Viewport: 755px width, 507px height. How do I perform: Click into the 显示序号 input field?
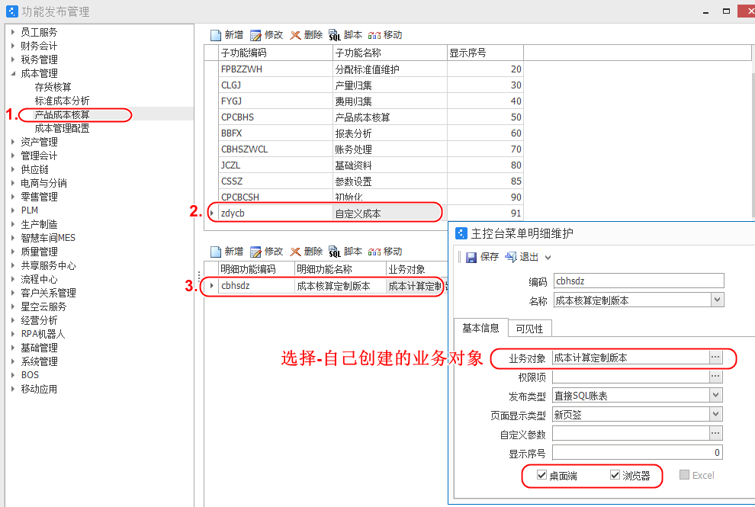[x=637, y=453]
